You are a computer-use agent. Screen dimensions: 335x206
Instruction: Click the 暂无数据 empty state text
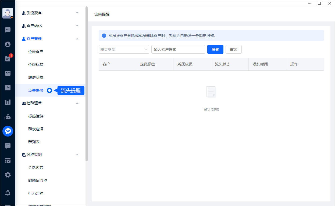[x=211, y=109]
